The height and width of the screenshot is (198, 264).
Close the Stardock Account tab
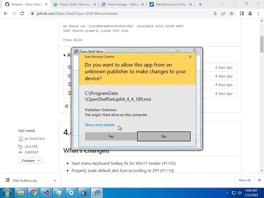click(x=191, y=4)
